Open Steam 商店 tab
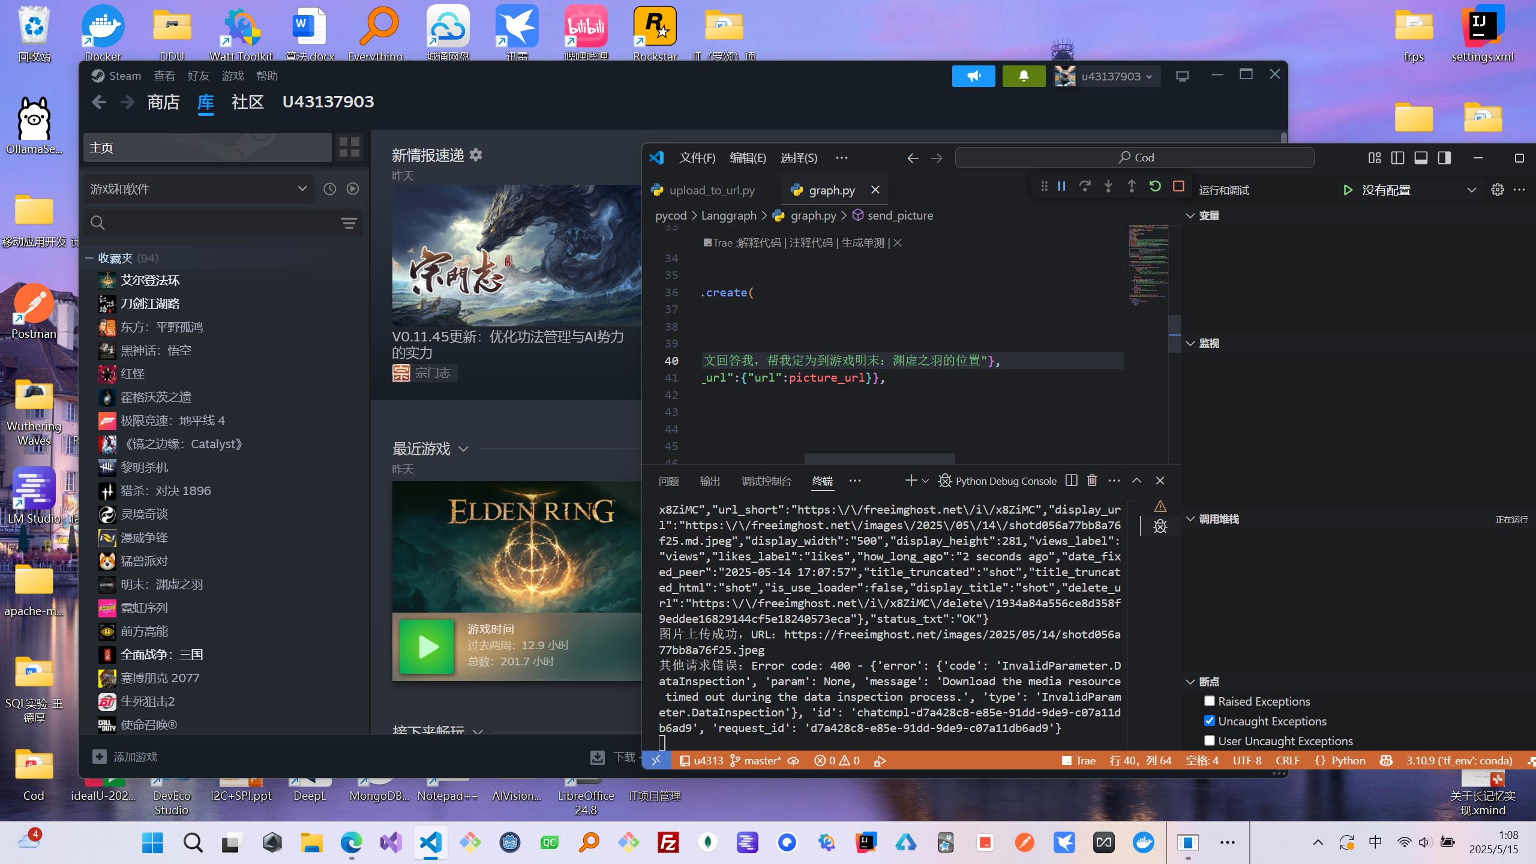Screen dimensions: 1536x864 tap(163, 102)
